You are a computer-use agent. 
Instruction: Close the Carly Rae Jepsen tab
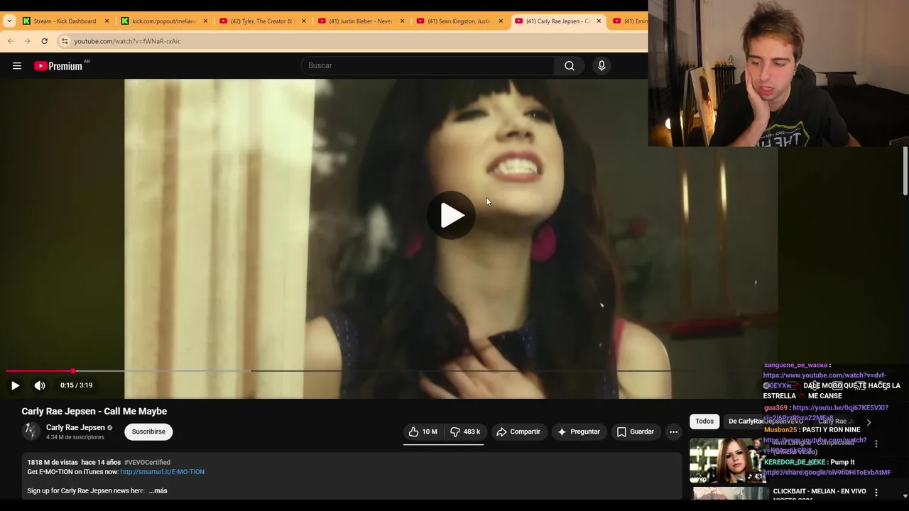click(x=599, y=21)
